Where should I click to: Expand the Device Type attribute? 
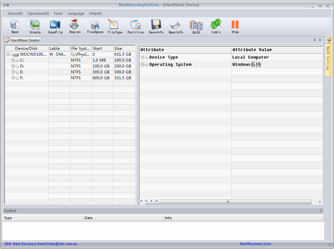(143, 57)
